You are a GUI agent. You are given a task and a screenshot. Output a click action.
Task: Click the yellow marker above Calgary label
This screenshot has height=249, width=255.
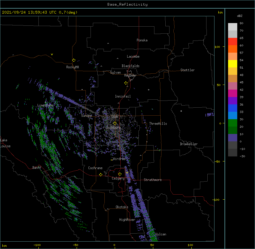(120, 174)
